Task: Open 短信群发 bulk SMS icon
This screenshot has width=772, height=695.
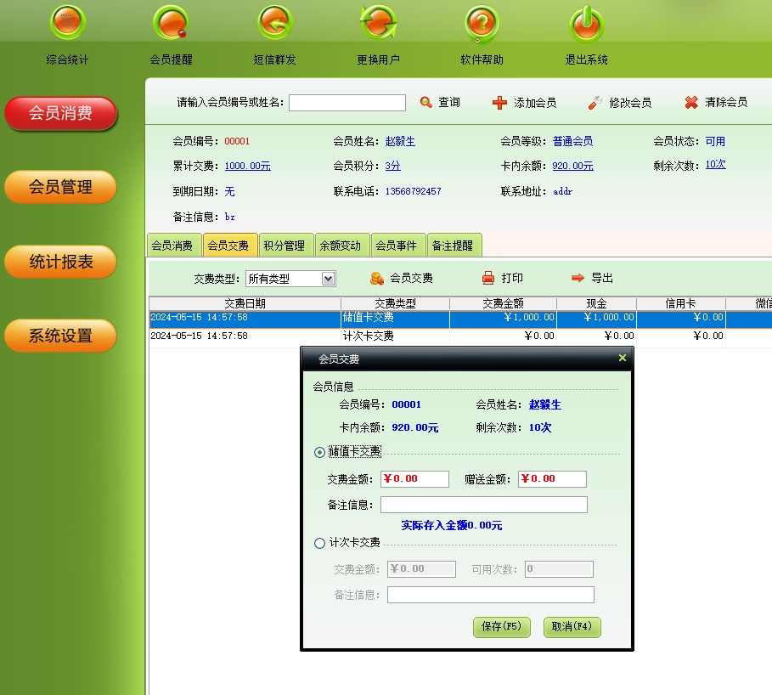Action: click(x=274, y=24)
